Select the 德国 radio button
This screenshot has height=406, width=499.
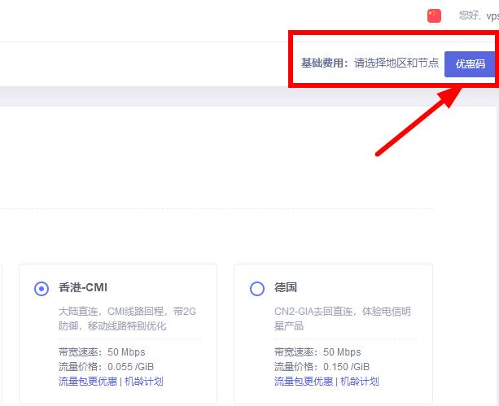(x=257, y=289)
